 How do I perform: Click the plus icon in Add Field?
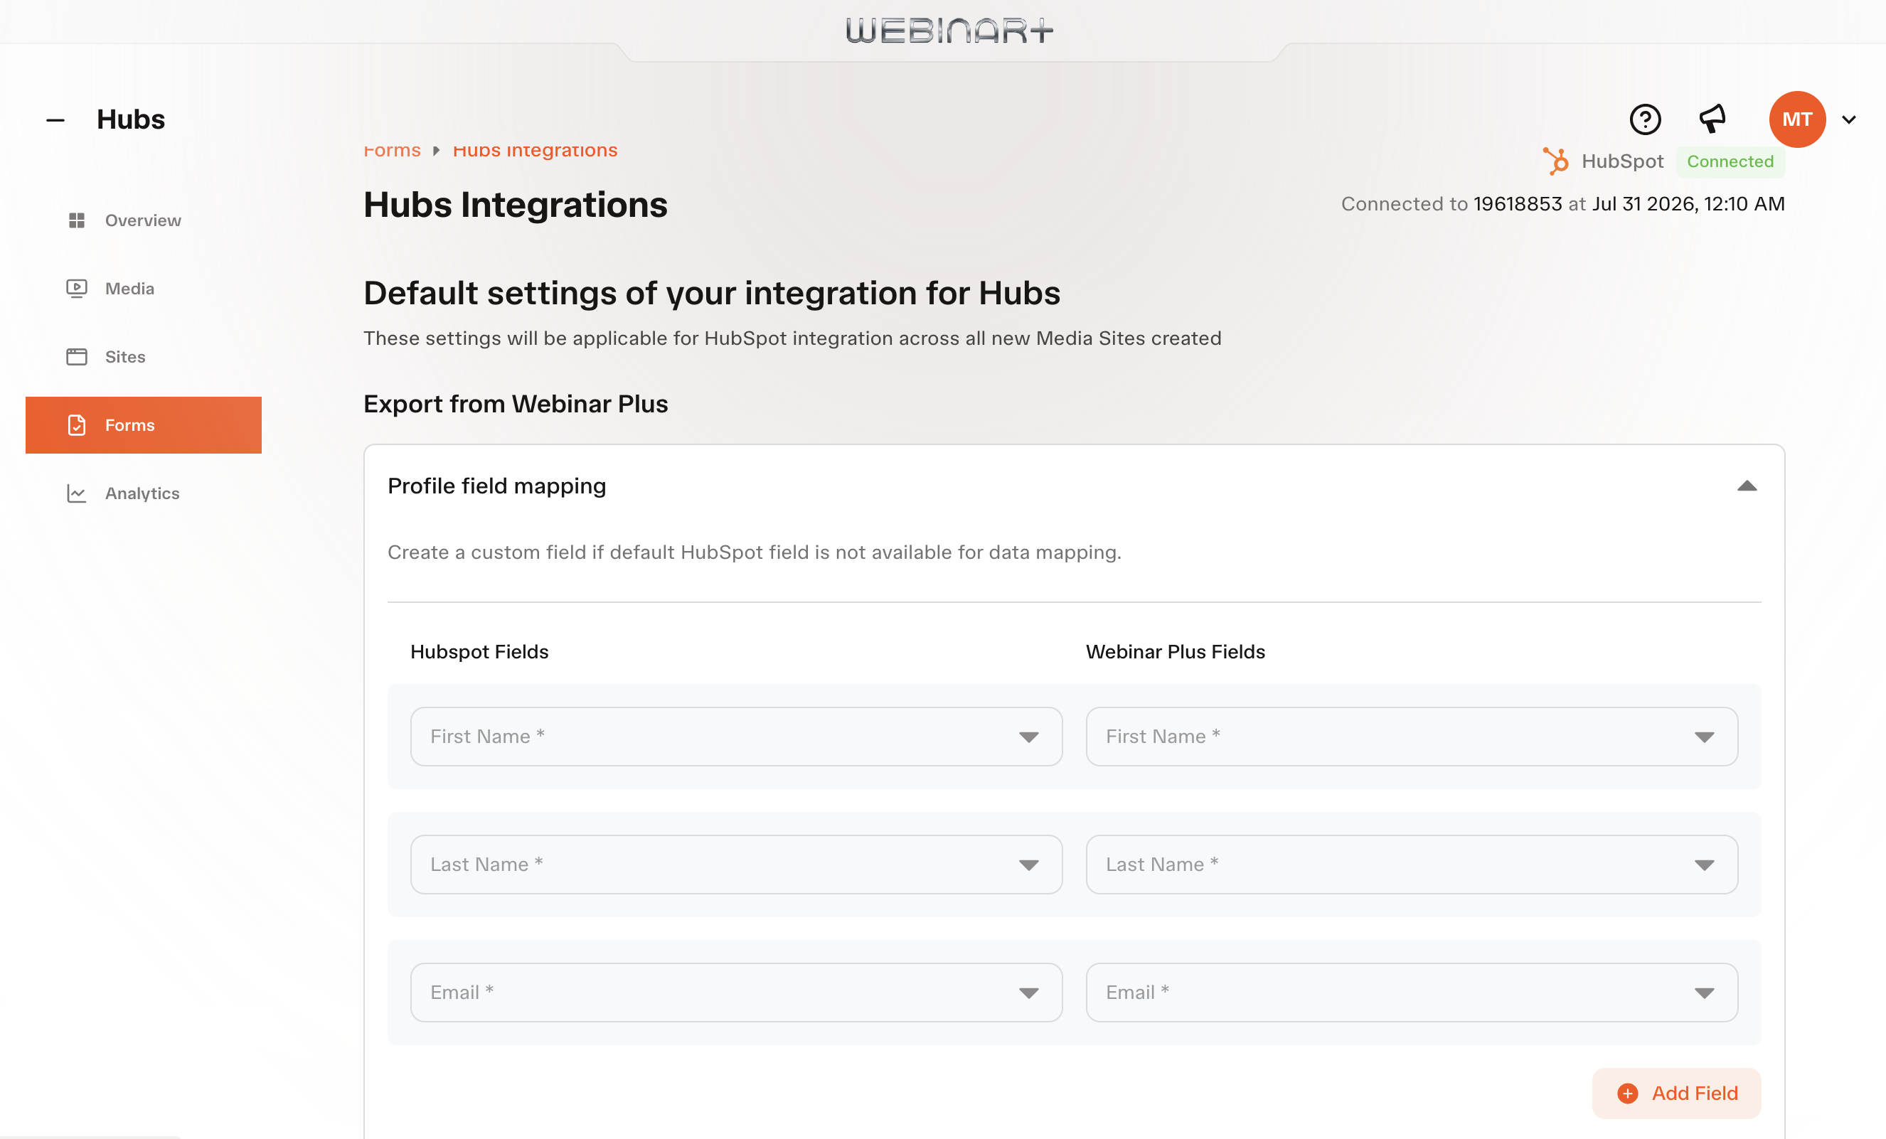tap(1627, 1093)
